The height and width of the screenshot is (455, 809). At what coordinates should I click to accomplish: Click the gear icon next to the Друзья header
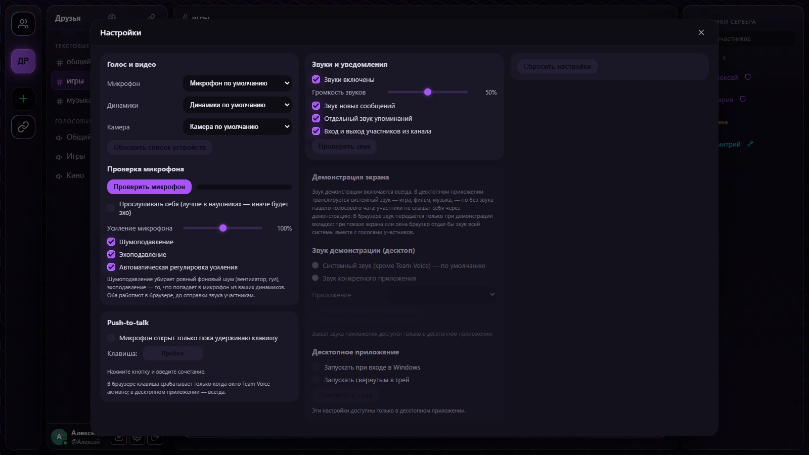(112, 18)
